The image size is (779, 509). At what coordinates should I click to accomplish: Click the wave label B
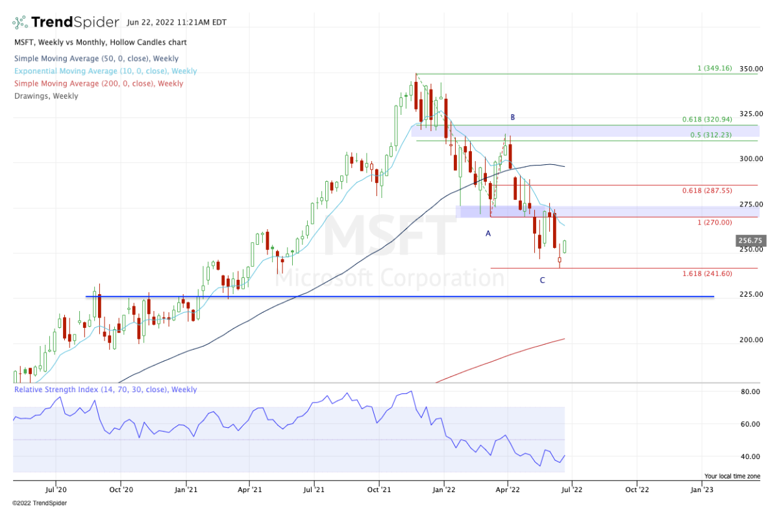click(x=512, y=118)
